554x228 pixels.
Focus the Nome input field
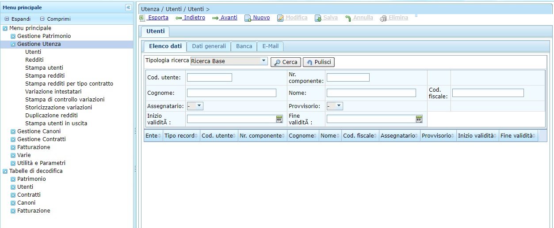[371, 93]
